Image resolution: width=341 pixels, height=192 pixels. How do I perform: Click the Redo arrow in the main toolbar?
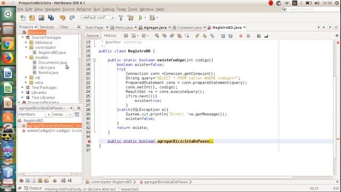[x=72, y=18]
